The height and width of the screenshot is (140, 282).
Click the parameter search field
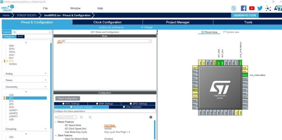(x=67, y=117)
